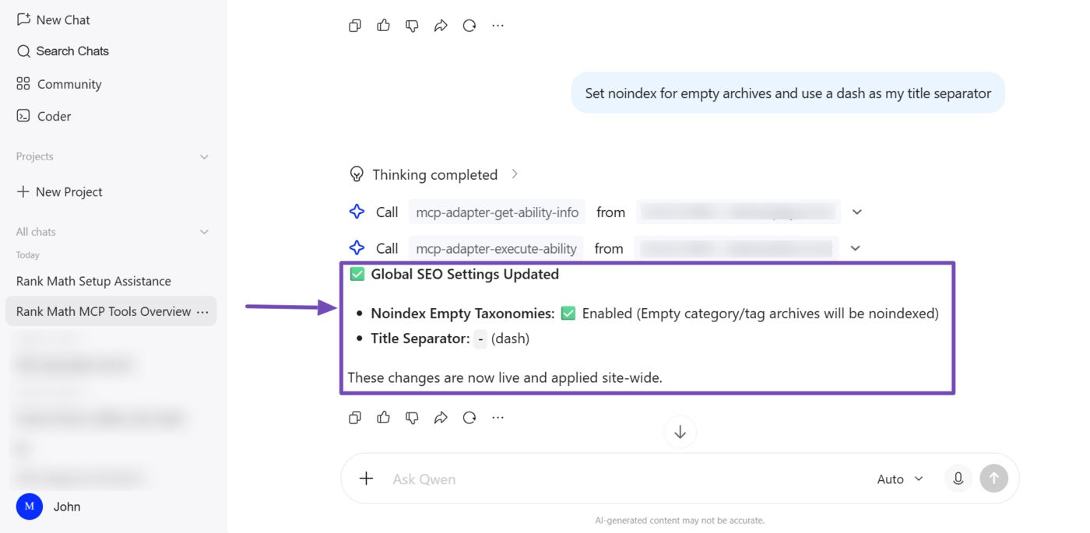The image size is (1090, 533).
Task: Open John's profile menu
Action: coord(48,507)
